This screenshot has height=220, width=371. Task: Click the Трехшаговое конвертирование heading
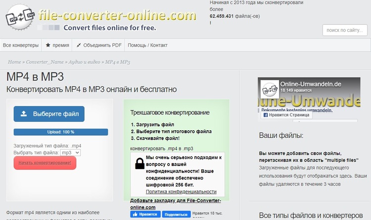pos(170,112)
